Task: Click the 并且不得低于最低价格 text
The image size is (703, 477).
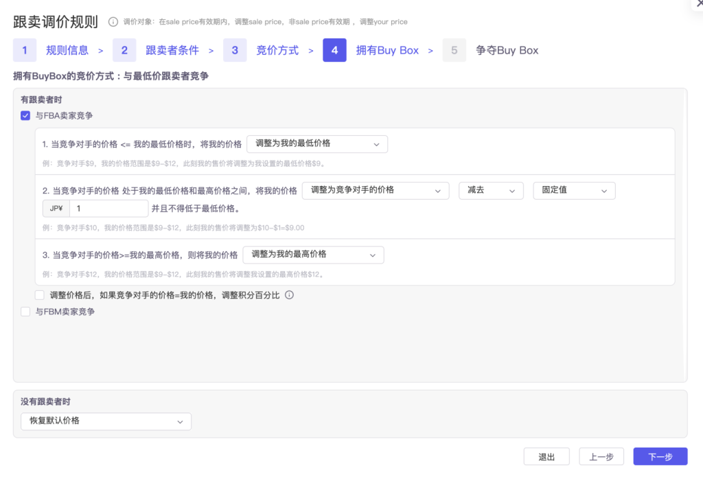Action: tap(197, 209)
